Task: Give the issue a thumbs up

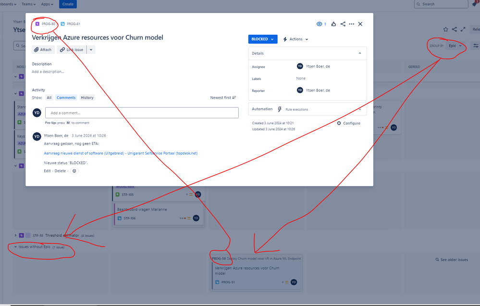Action: pyautogui.click(x=333, y=24)
